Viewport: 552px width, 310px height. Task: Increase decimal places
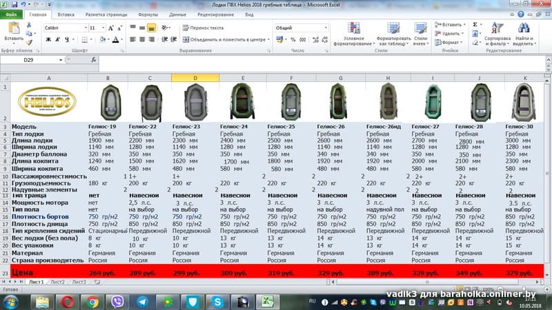[315, 39]
